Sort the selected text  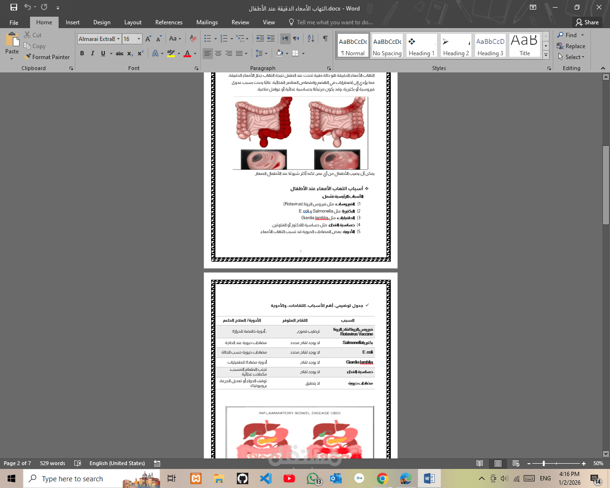click(x=311, y=39)
